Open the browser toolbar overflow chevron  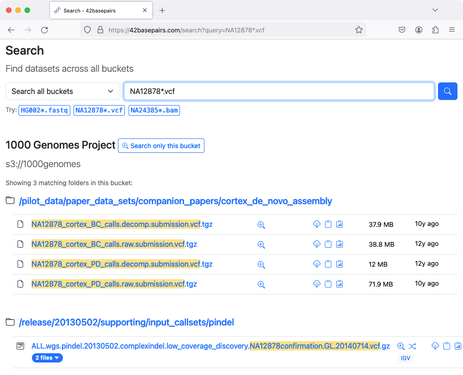[x=435, y=10]
